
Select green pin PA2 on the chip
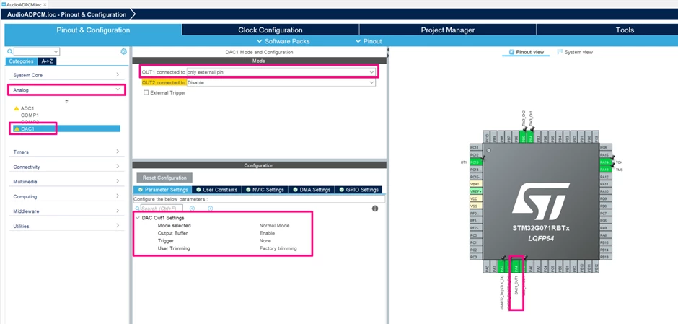[x=501, y=268]
